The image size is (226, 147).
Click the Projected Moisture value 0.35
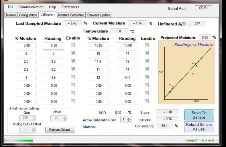click(205, 37)
